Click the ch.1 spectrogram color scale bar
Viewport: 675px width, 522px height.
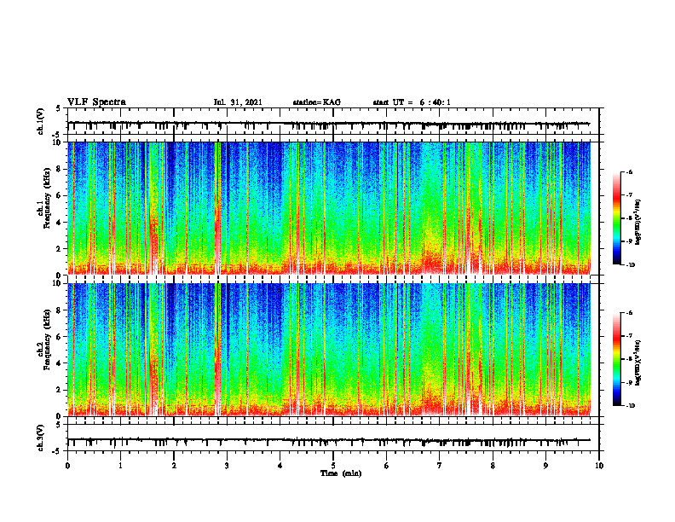616,218
